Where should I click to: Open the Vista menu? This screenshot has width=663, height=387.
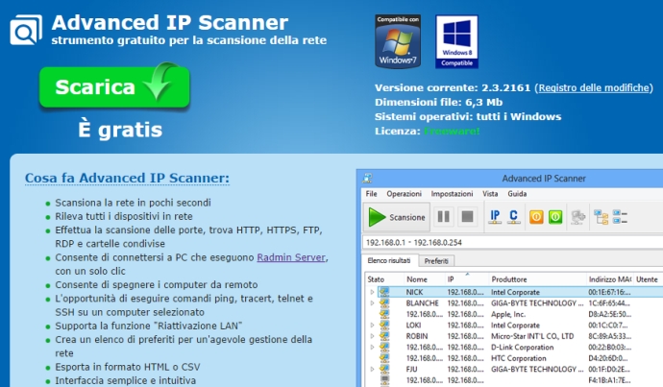pos(490,194)
